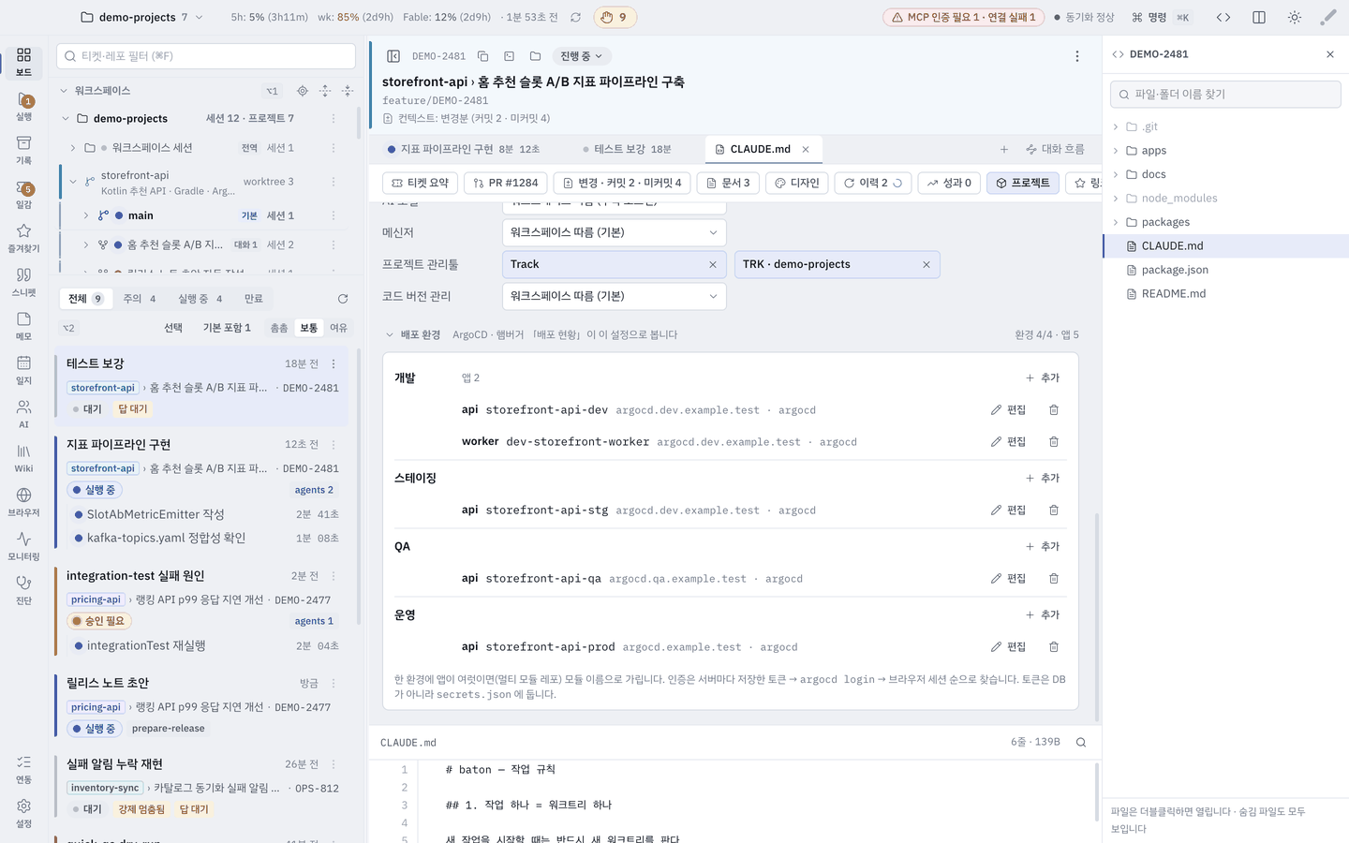Select the 여유 density option

point(339,328)
